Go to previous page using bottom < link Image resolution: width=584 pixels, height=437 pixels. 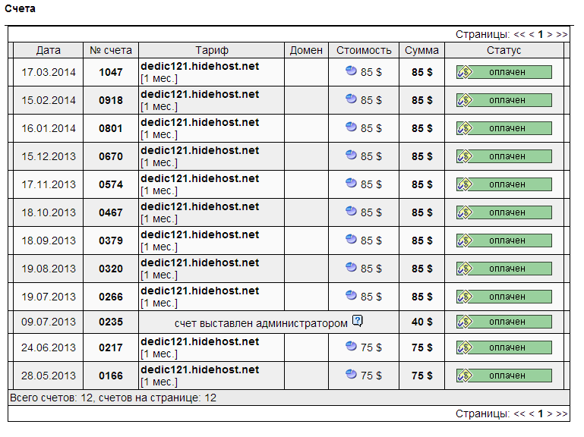[x=532, y=414]
